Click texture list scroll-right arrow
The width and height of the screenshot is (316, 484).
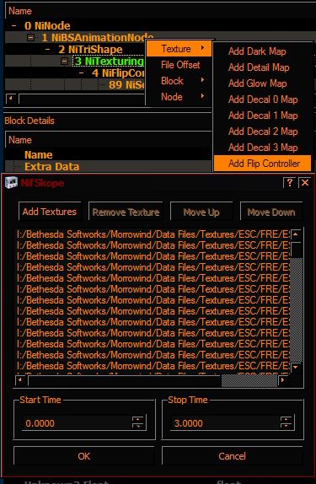pyautogui.click(x=282, y=379)
